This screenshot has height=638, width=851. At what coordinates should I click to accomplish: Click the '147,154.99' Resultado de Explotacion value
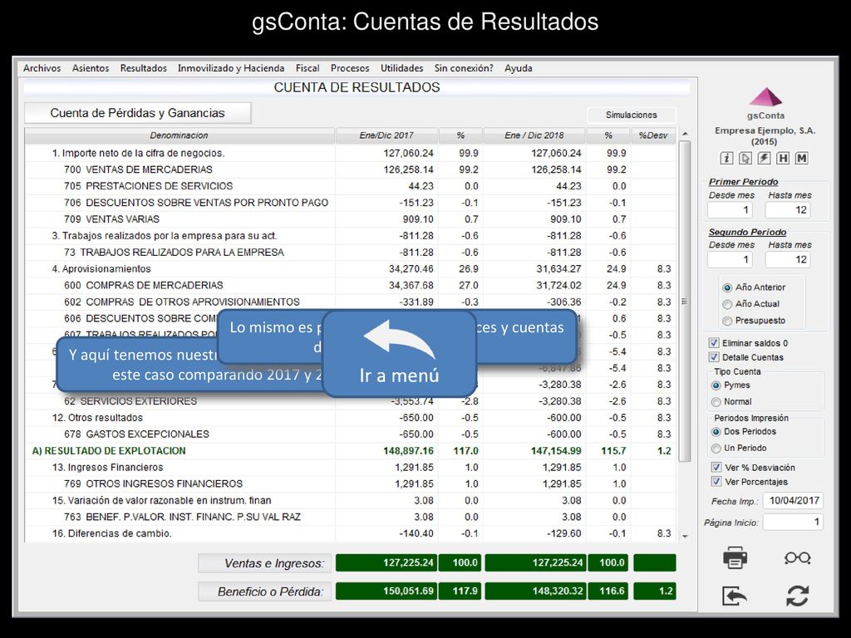[x=552, y=451]
